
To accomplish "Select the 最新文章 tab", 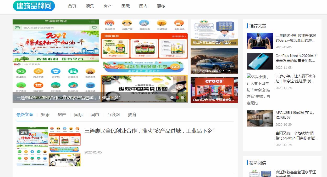I will (25, 115).
